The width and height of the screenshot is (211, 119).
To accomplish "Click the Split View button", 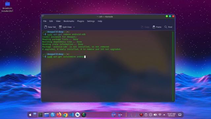I will pos(65,27).
